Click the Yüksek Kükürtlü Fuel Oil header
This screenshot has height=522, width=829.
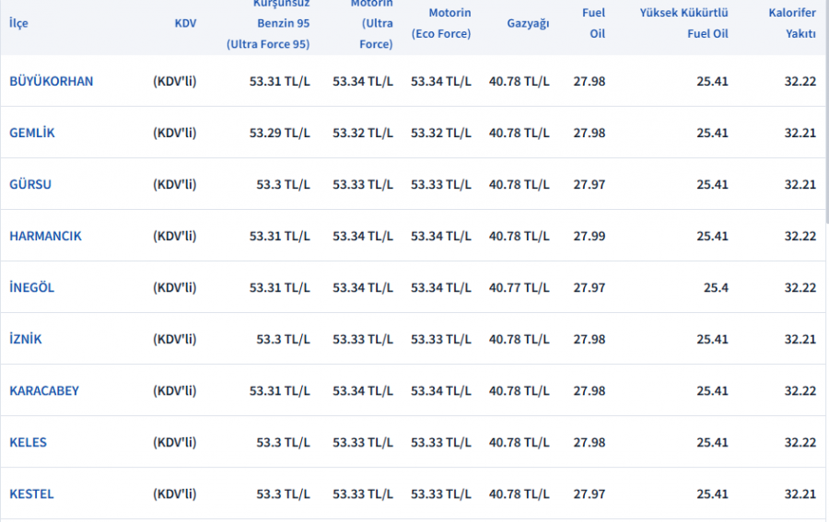click(683, 23)
